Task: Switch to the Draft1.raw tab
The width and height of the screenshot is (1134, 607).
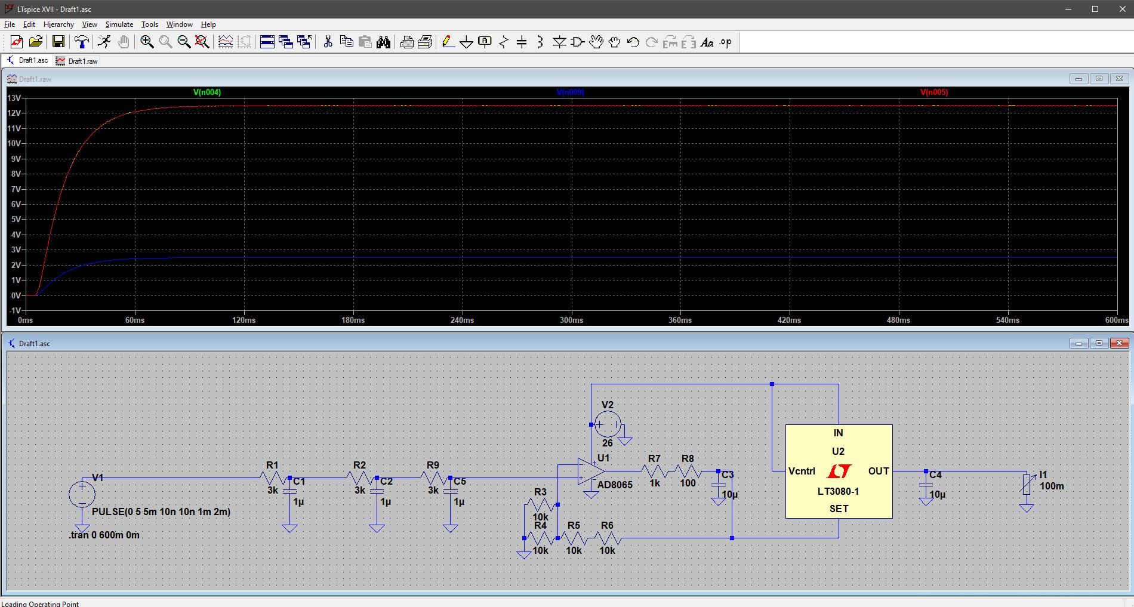Action: click(x=77, y=61)
